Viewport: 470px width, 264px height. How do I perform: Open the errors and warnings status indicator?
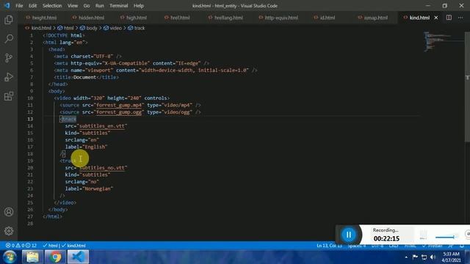pos(21,246)
